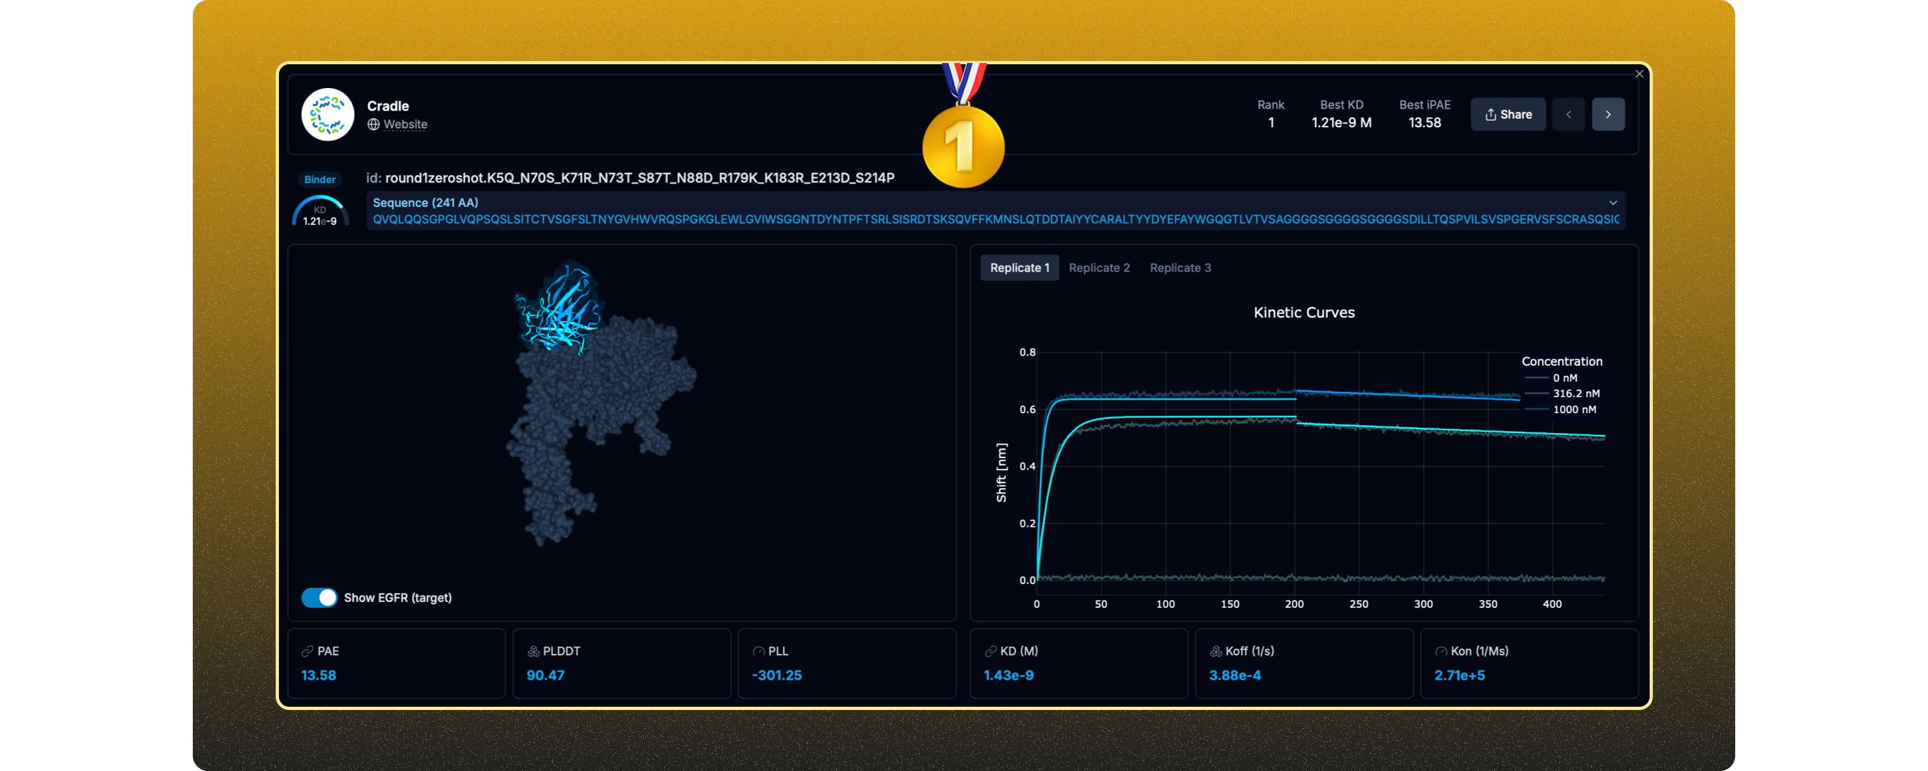1928x771 pixels.
Task: Expand the Sequence (241 AA) panel
Action: coord(1613,202)
